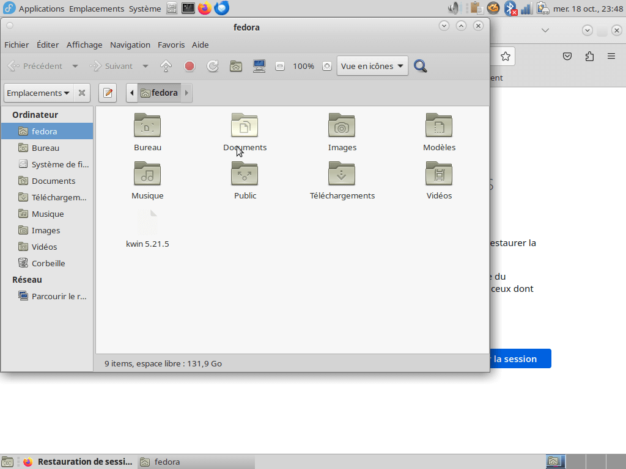Select Vidéos in the sidebar
The width and height of the screenshot is (626, 469).
click(x=47, y=247)
